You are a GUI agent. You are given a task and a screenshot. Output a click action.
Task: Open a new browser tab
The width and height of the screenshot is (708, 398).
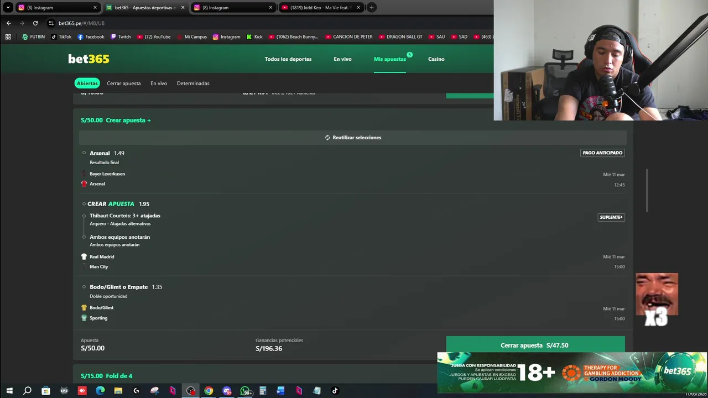pyautogui.click(x=372, y=8)
